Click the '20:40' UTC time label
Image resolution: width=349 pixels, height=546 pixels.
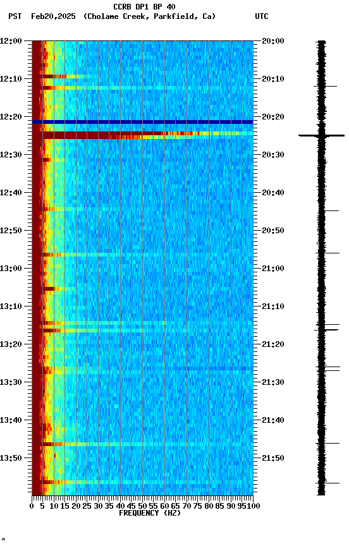coord(273,193)
